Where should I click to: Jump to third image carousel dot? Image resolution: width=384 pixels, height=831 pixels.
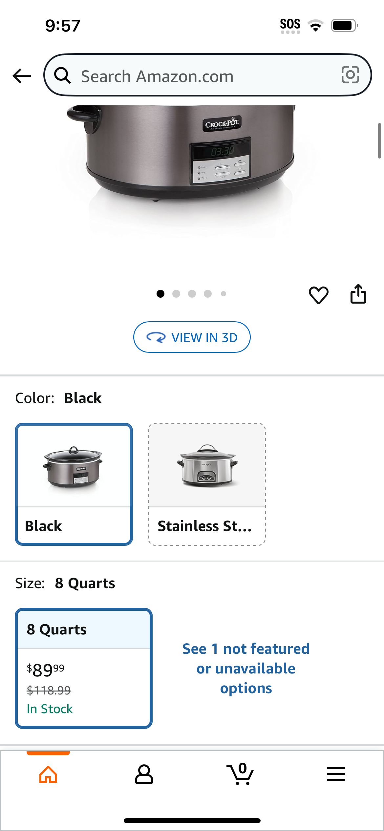(x=192, y=294)
